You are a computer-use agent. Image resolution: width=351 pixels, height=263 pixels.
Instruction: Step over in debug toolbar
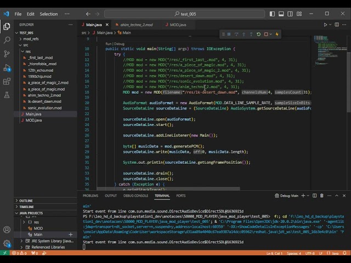(236, 34)
